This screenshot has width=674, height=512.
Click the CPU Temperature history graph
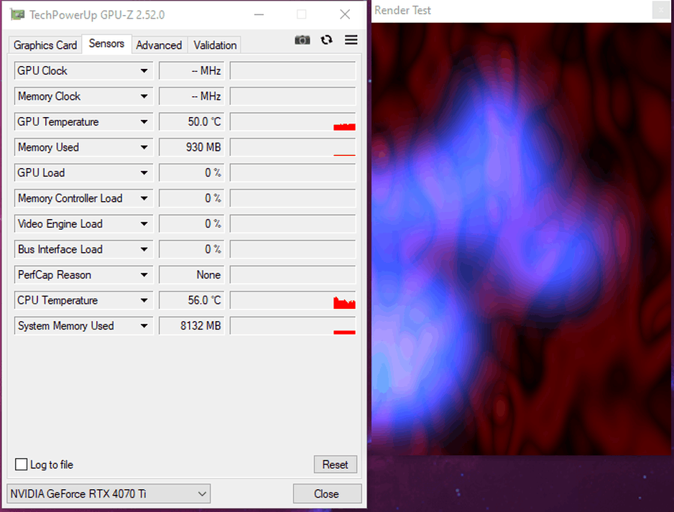pos(292,300)
